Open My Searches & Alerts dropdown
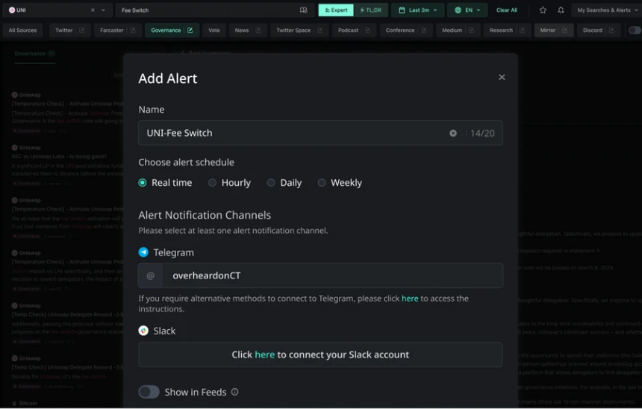The width and height of the screenshot is (642, 409). click(x=607, y=10)
